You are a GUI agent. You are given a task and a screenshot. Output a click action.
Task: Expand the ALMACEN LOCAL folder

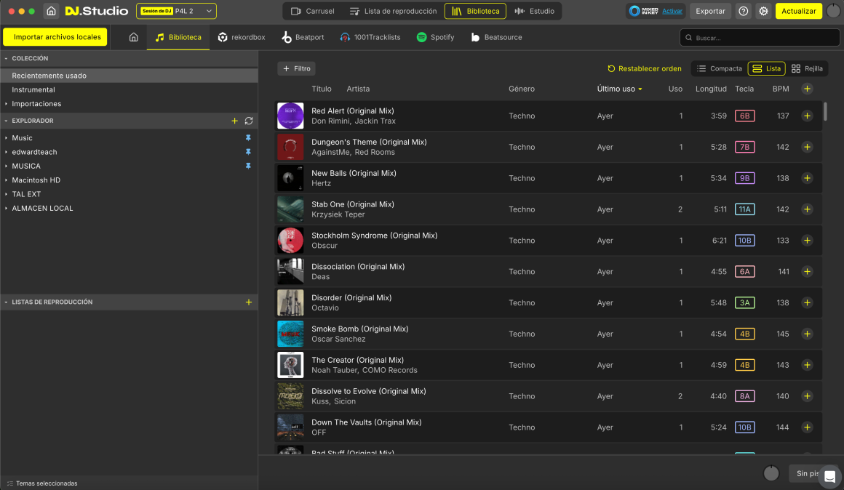[6, 208]
